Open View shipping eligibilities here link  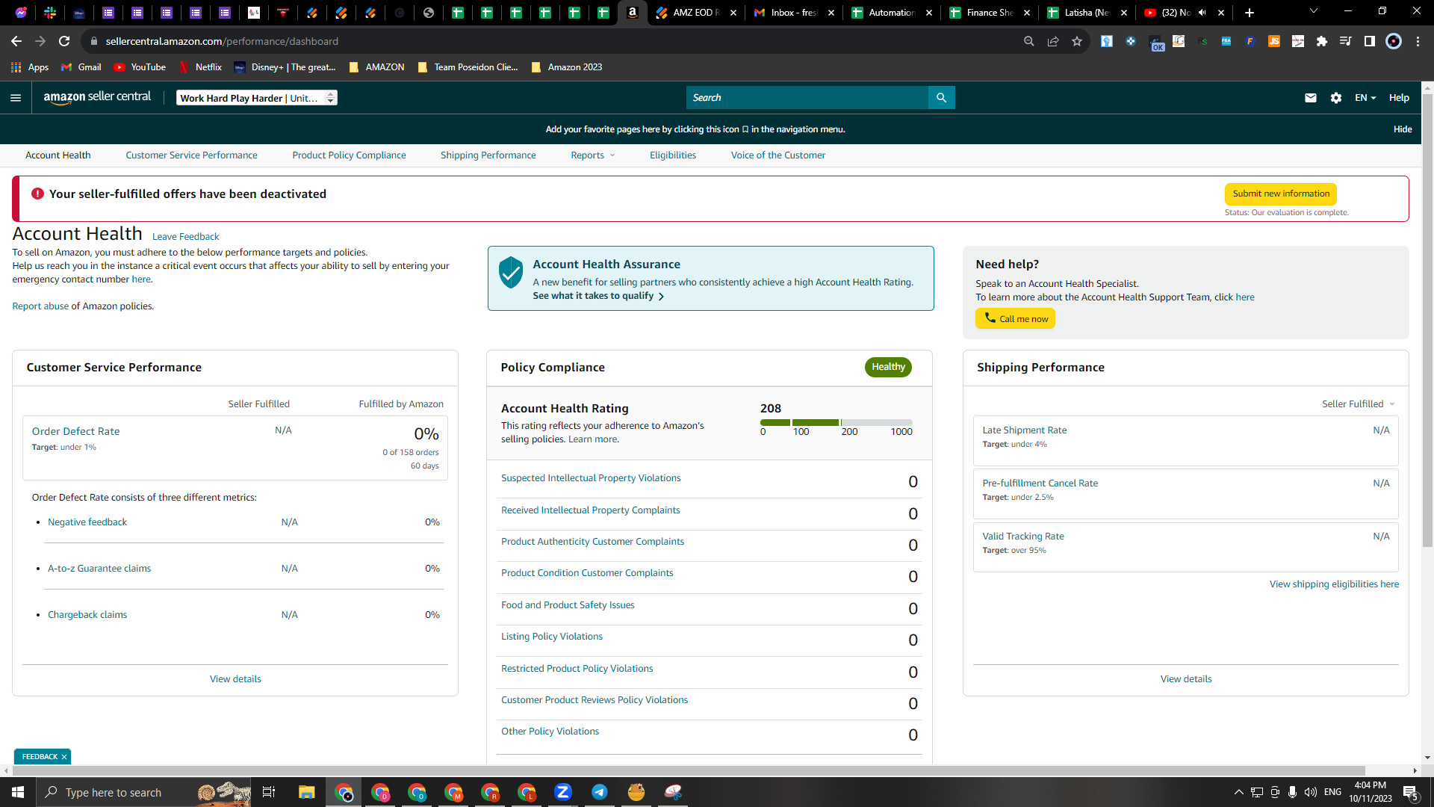pos(1334,584)
